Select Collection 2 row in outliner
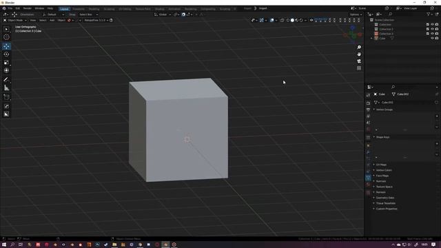The width and height of the screenshot is (441, 248). [386, 29]
